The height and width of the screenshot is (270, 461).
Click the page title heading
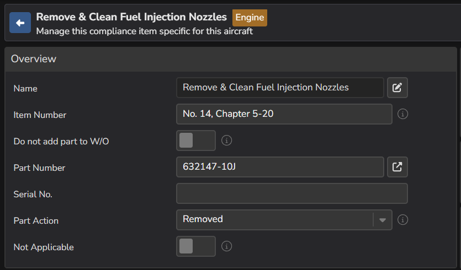tap(131, 17)
